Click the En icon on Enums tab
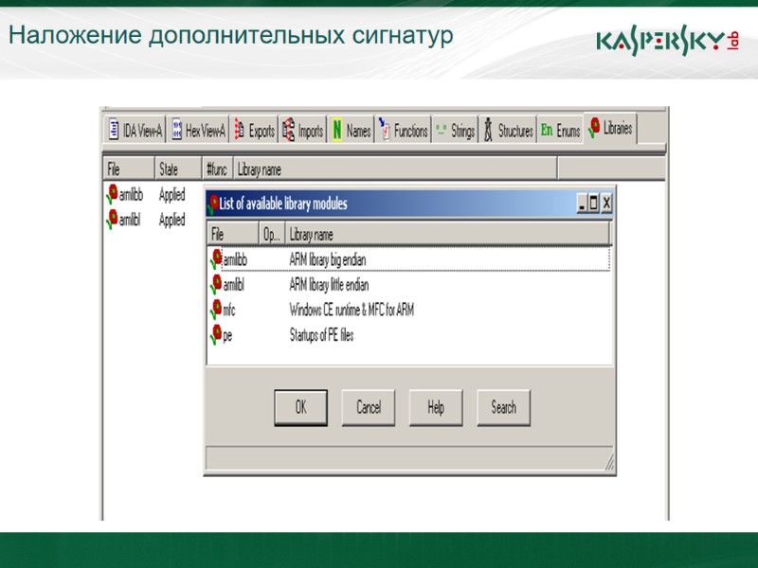 pyautogui.click(x=549, y=128)
